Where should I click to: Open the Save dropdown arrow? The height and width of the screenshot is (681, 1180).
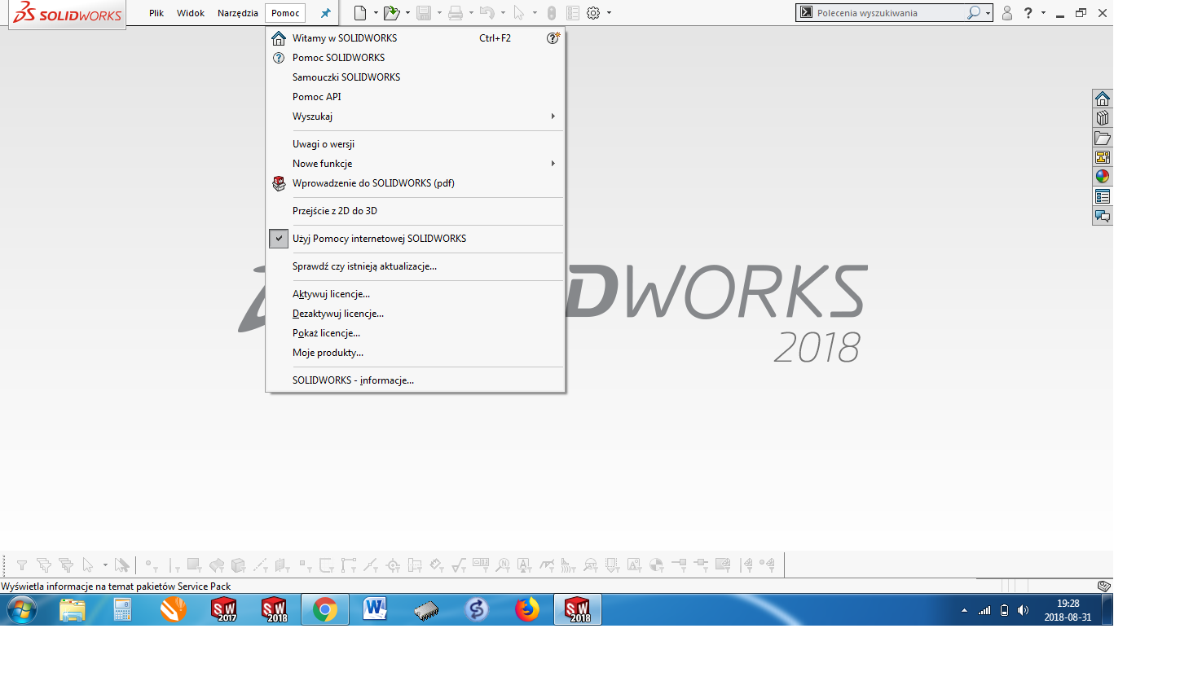pyautogui.click(x=439, y=13)
